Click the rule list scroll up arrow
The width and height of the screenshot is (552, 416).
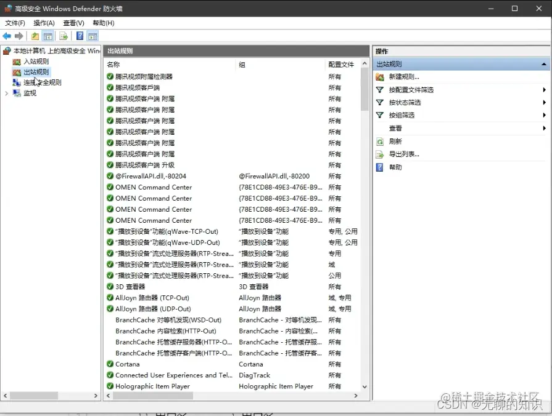pos(365,63)
